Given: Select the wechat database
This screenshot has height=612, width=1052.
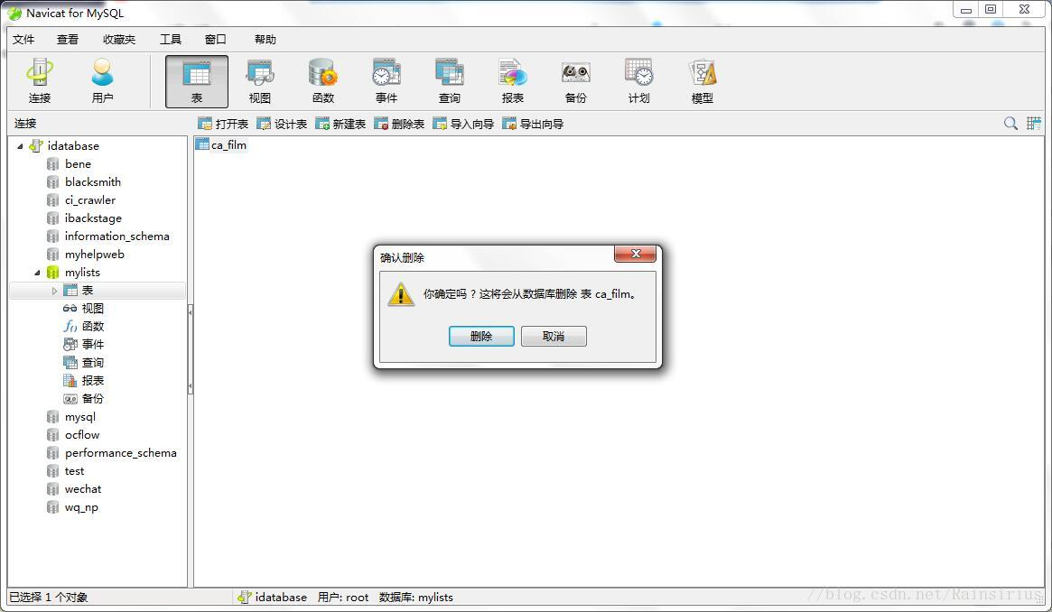Looking at the screenshot, I should [x=83, y=489].
